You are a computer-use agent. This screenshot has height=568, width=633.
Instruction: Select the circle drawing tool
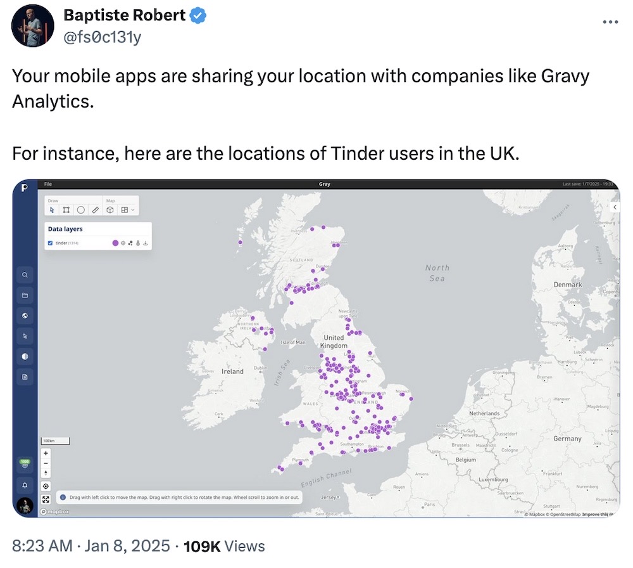tap(80, 209)
